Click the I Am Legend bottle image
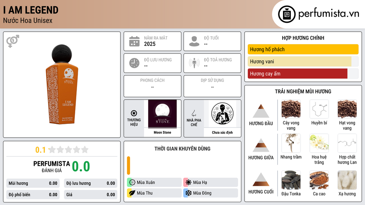 tap(62, 84)
